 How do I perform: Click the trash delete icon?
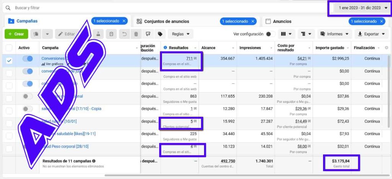coord(136,34)
